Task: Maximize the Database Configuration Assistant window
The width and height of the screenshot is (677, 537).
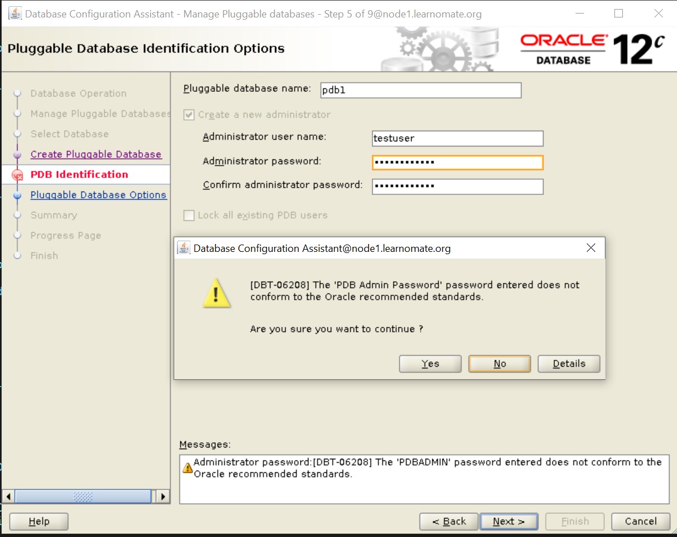Action: [x=619, y=14]
